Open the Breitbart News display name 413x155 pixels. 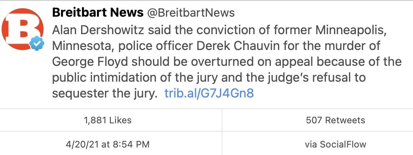click(x=98, y=12)
